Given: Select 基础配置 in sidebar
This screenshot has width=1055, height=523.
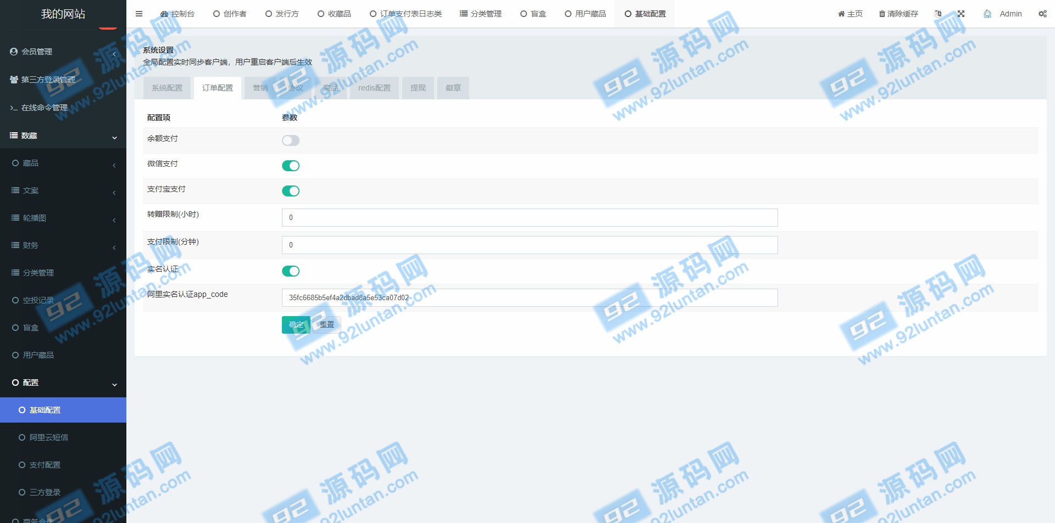Looking at the screenshot, I should (x=63, y=410).
